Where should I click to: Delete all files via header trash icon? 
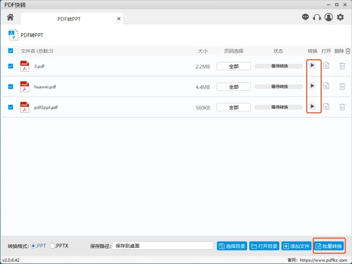348,51
